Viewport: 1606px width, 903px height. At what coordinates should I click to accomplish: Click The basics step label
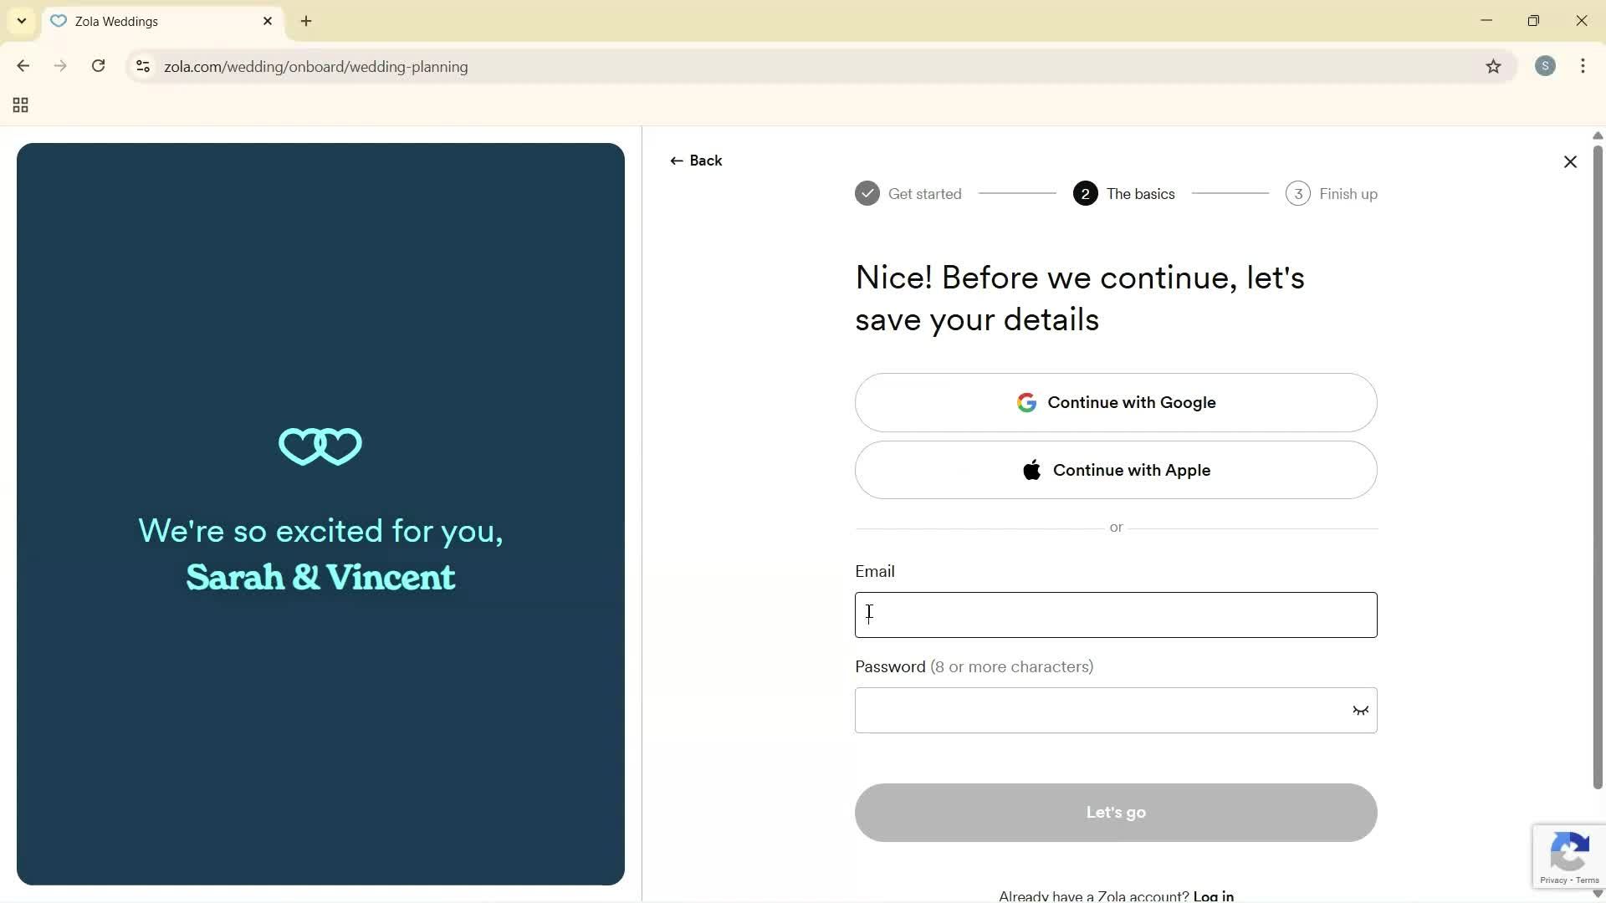[1141, 193]
